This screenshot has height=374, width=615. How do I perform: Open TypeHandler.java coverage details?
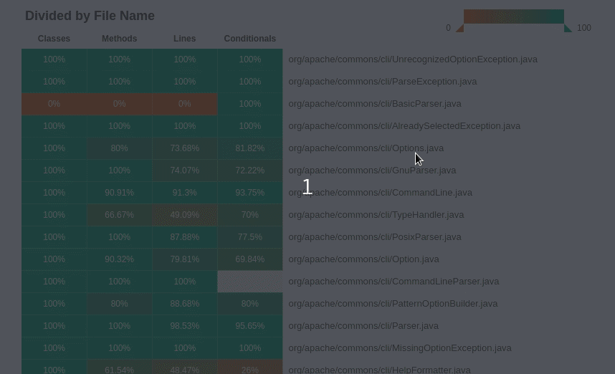(376, 215)
